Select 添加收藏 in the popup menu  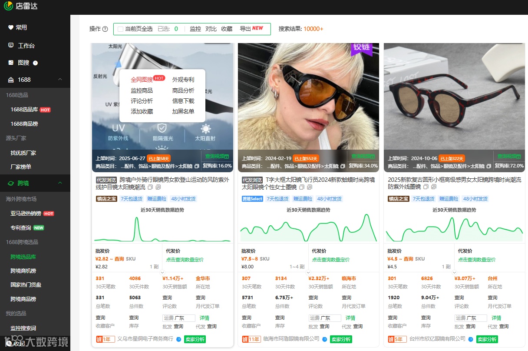tap(142, 111)
